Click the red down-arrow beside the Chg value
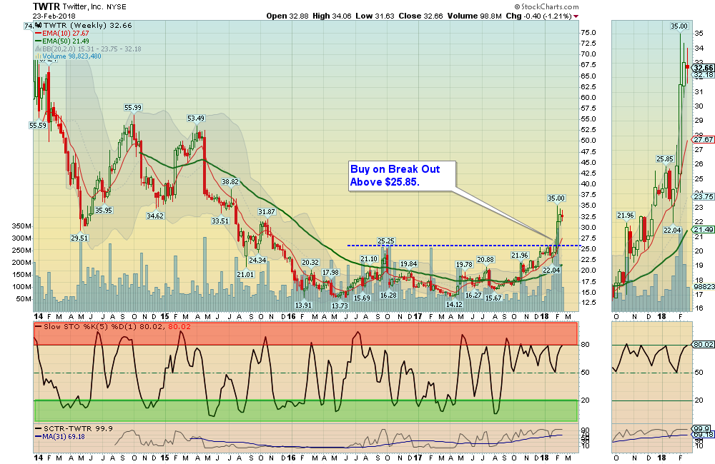The height and width of the screenshot is (464, 715). coord(576,16)
